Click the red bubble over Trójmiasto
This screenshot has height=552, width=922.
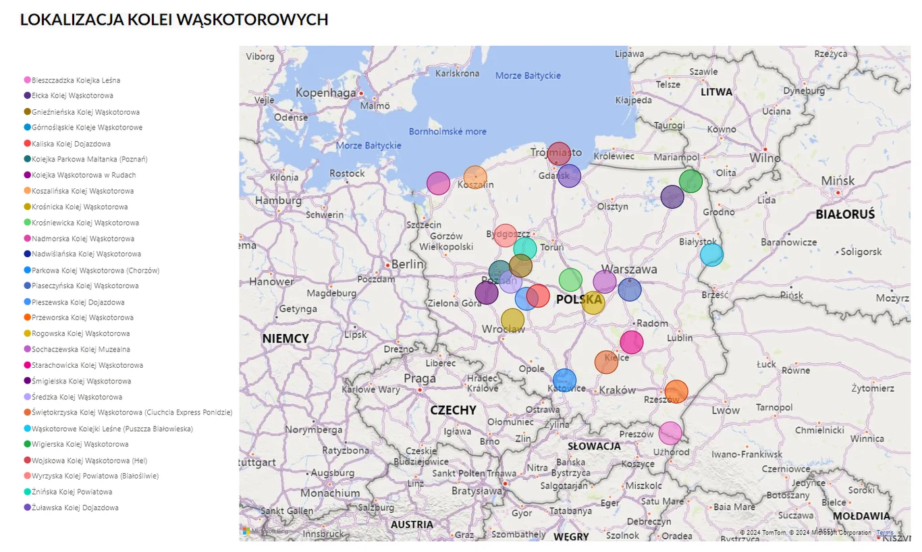559,154
